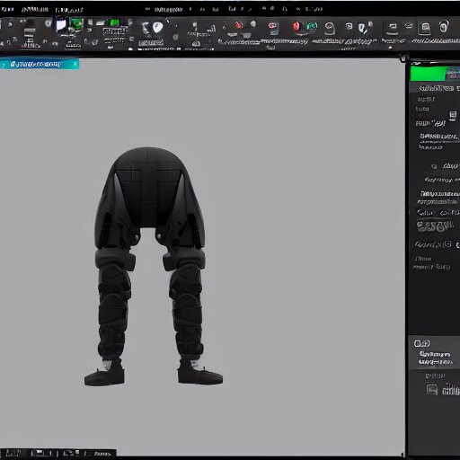This screenshot has height=460, width=460.
Task: Click the image icon at the side panel bottom
Action: click(431, 389)
